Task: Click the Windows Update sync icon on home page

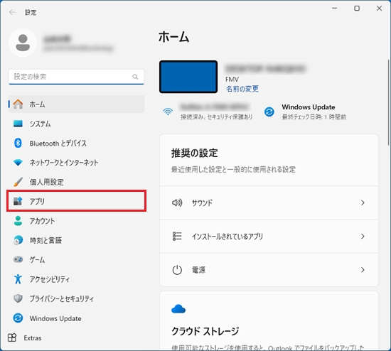Action: pos(269,112)
